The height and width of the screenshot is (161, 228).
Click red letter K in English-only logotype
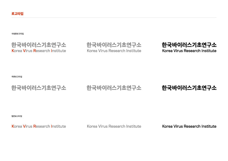coord(13,126)
